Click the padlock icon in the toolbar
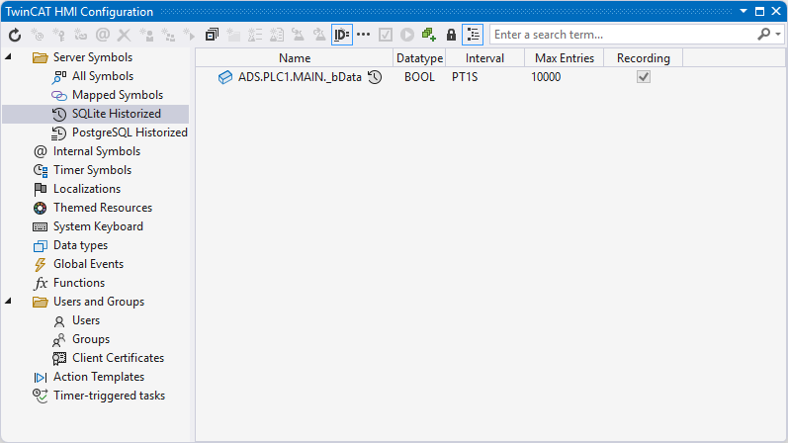Viewport: 788px width, 443px height. [451, 35]
